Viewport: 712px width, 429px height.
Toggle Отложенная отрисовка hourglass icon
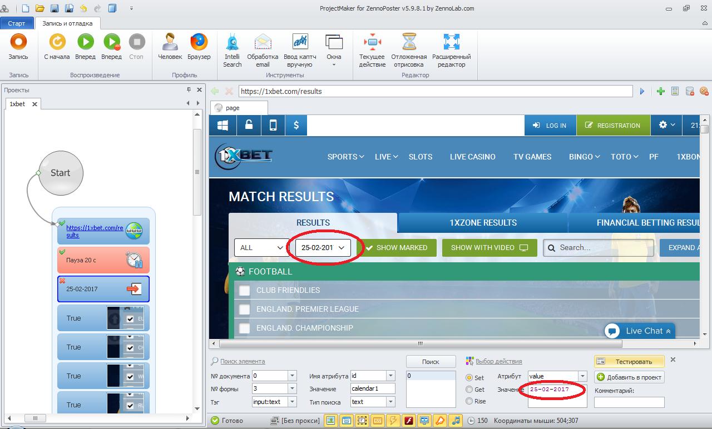(x=409, y=50)
